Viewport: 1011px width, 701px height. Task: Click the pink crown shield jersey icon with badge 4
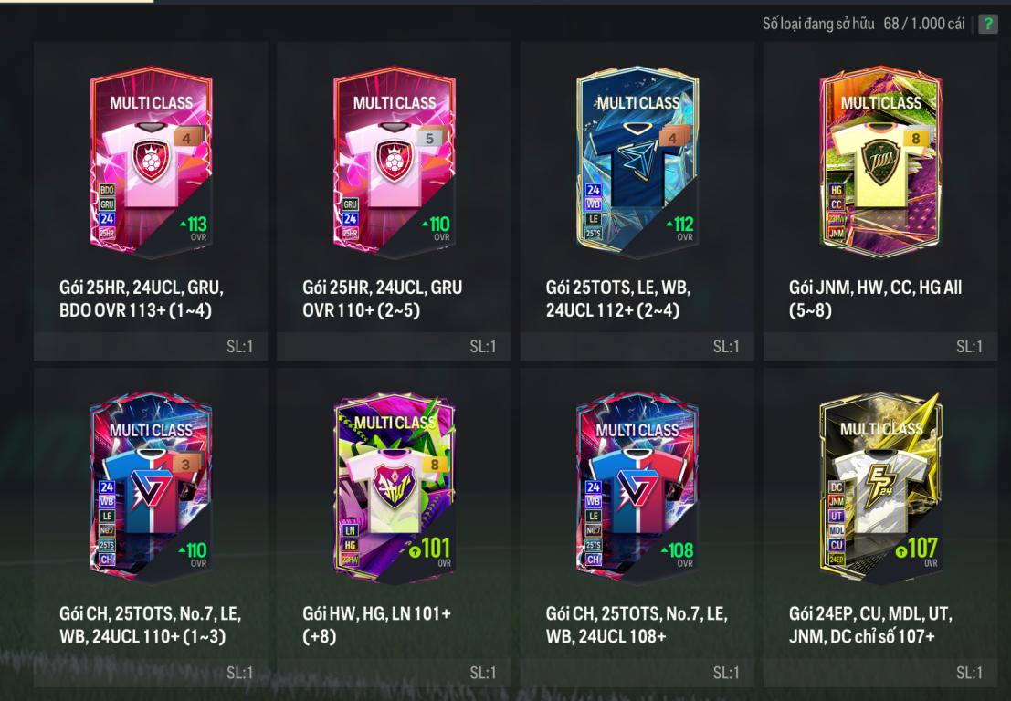coord(152,164)
